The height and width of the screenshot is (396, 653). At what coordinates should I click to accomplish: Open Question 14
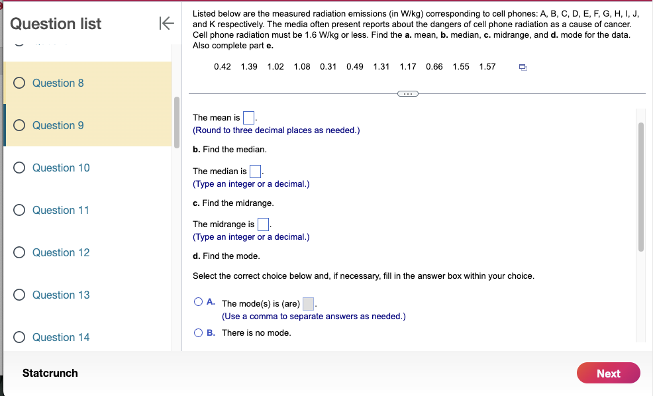[x=60, y=337]
